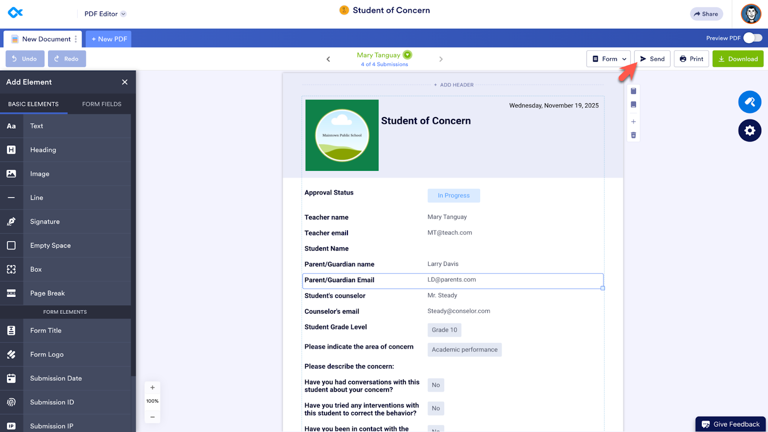Add a Submission Date form element
The width and height of the screenshot is (768, 432).
pyautogui.click(x=56, y=378)
